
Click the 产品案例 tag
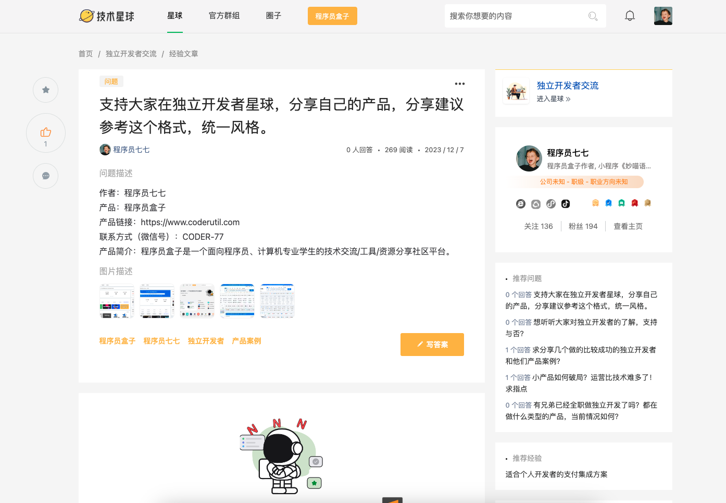[x=246, y=341]
